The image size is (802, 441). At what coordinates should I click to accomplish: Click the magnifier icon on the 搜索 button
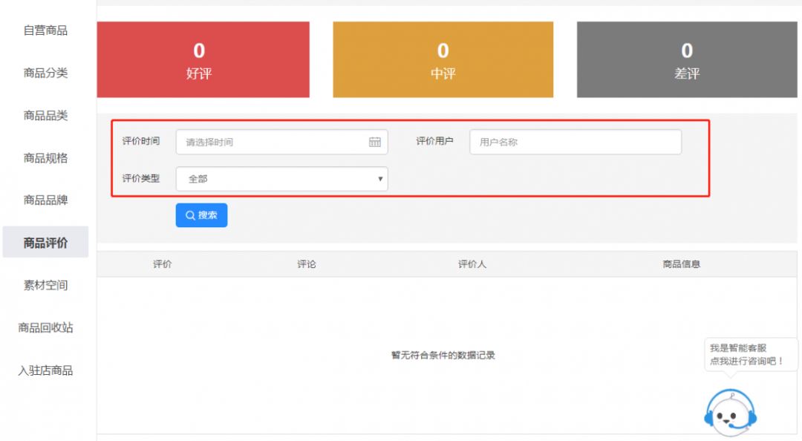click(x=190, y=215)
